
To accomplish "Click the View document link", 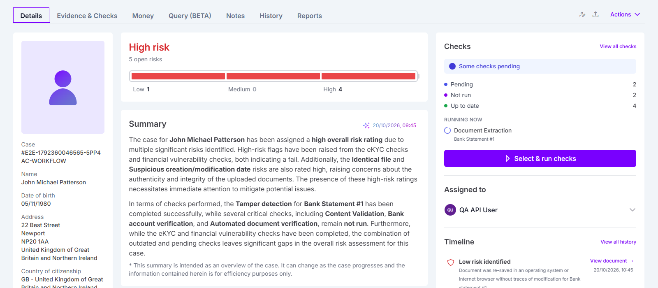I will pos(612,261).
